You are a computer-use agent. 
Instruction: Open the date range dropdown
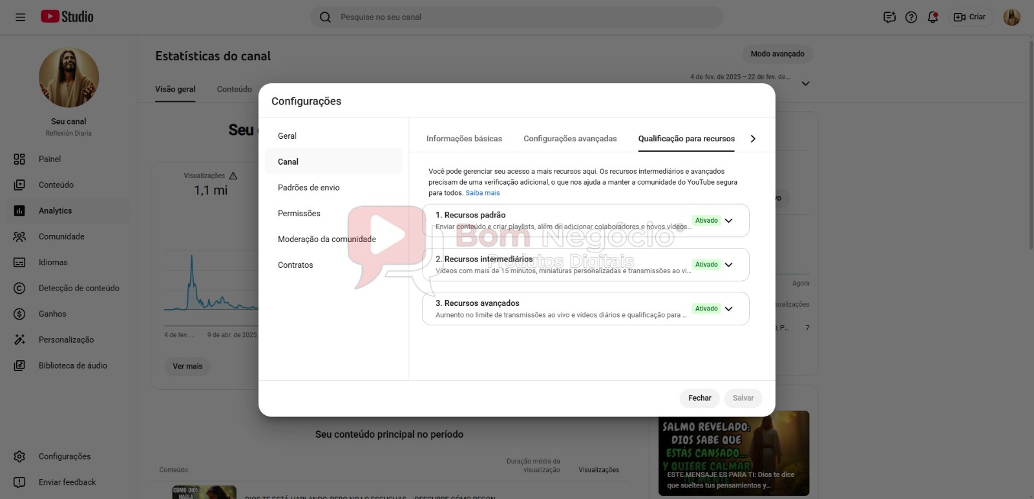click(x=805, y=83)
